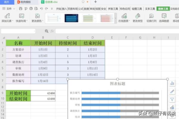Select the 图表标题 chart title text
This screenshot has width=179, height=119.
coord(118,84)
